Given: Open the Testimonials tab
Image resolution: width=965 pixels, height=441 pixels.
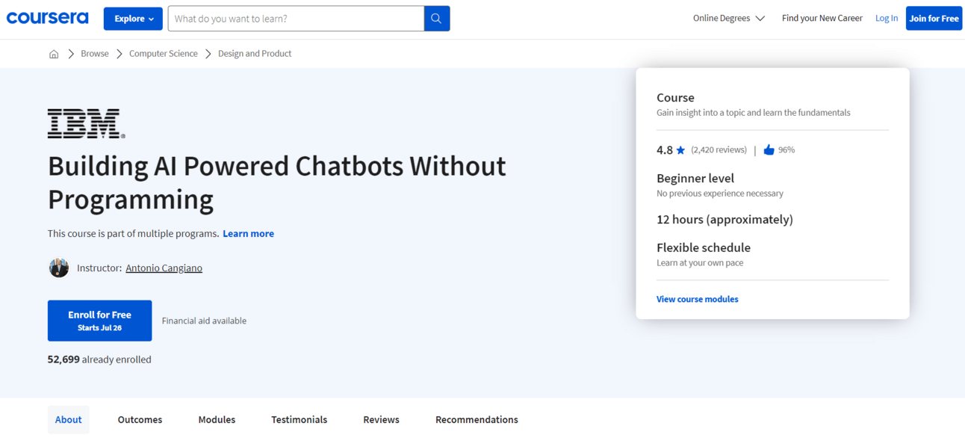Looking at the screenshot, I should coord(300,420).
